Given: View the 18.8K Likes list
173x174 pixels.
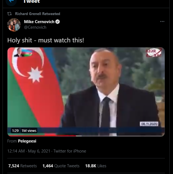Looking at the screenshot, I should coord(96,166).
